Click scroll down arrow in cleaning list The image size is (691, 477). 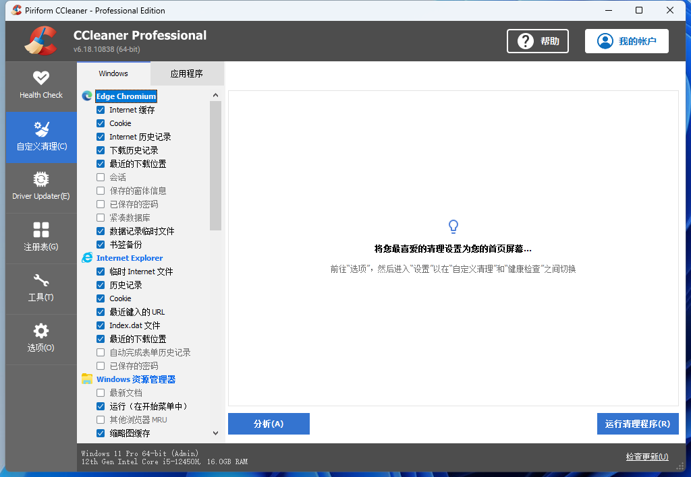[x=215, y=433]
